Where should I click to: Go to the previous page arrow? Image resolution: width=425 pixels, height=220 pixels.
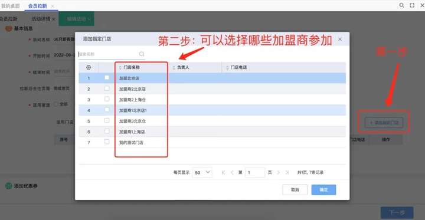tap(232, 172)
